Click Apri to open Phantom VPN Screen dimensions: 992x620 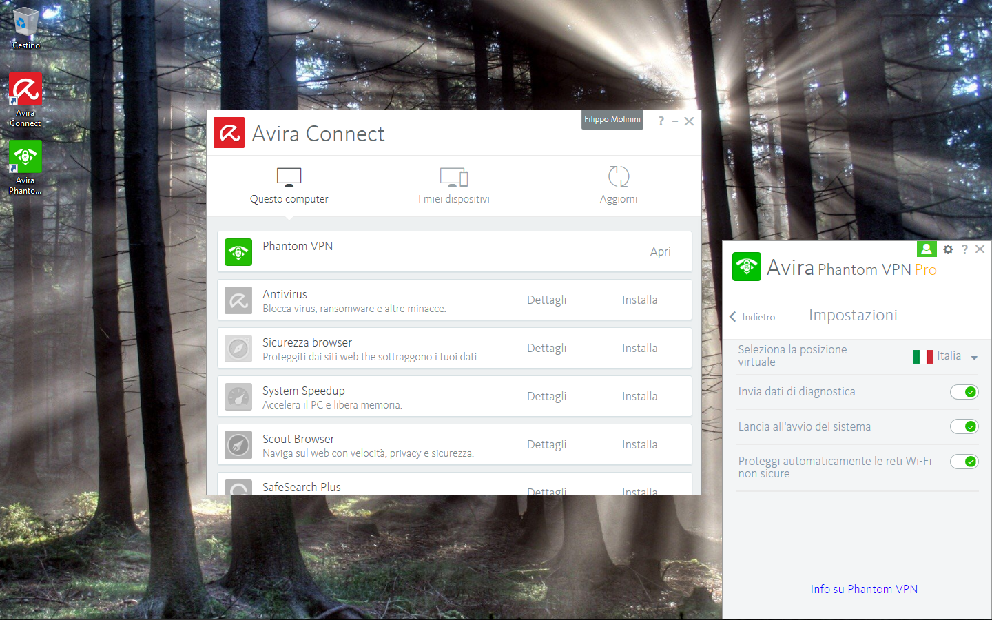(x=660, y=252)
